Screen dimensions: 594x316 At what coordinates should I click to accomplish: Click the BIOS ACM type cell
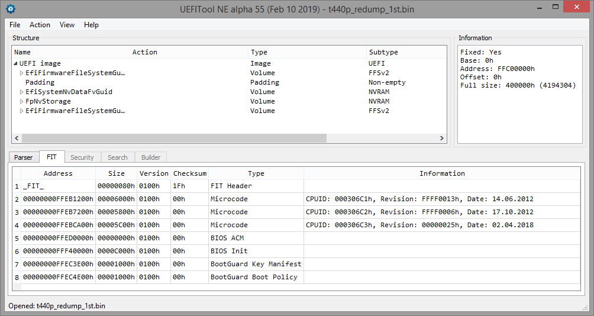click(x=256, y=238)
